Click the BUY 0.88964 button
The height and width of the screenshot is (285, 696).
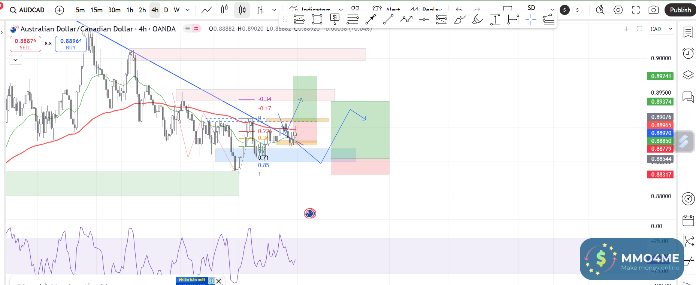(71, 44)
